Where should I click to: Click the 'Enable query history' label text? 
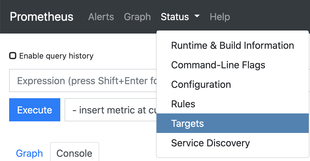click(x=56, y=56)
